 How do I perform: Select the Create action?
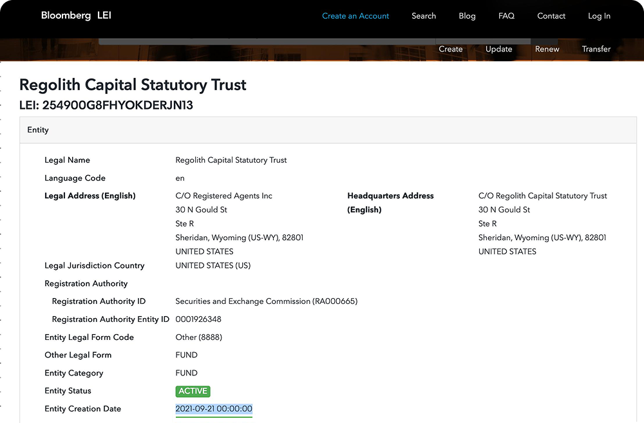451,49
